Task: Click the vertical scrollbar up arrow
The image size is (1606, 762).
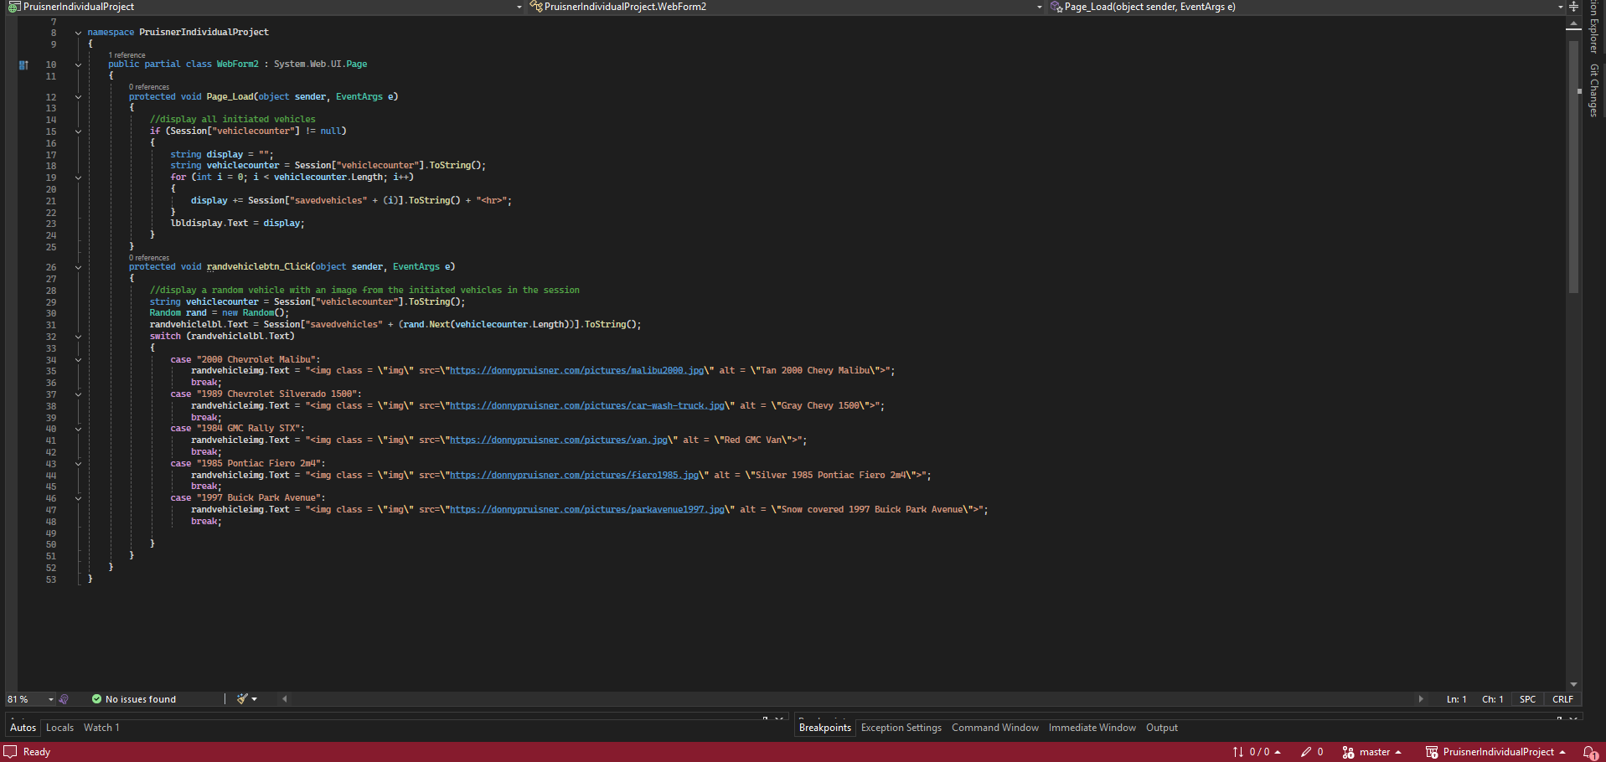Action: (x=1573, y=24)
